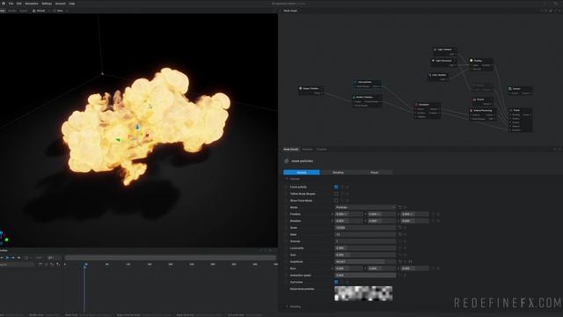Open the Simulation menu

pos(32,4)
